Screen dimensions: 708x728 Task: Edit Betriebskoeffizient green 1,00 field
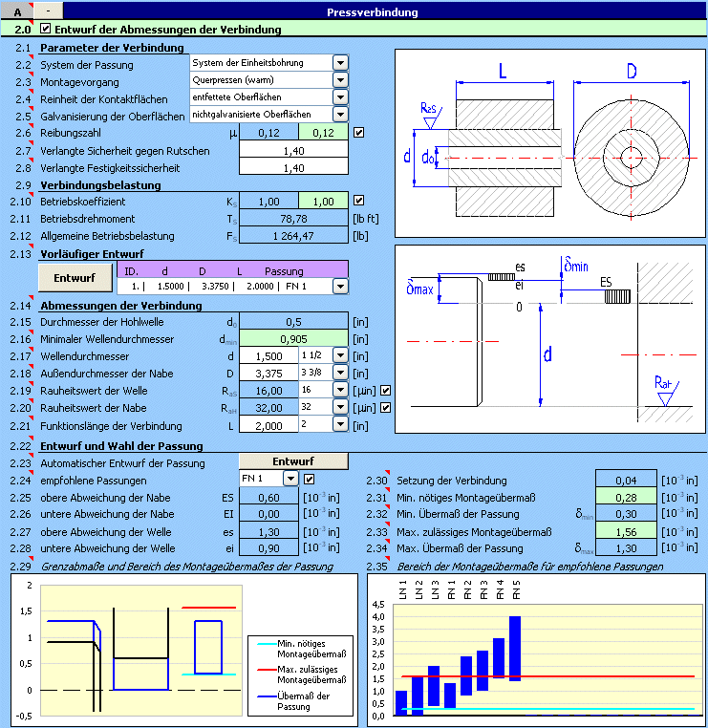pyautogui.click(x=323, y=202)
